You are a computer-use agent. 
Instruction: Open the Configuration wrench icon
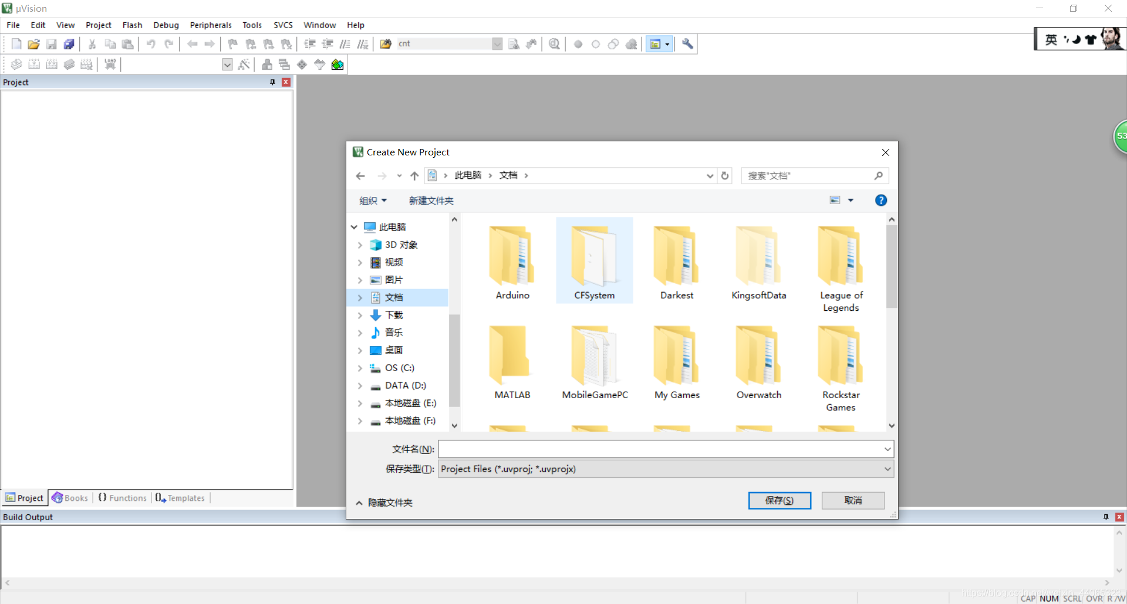click(x=687, y=44)
